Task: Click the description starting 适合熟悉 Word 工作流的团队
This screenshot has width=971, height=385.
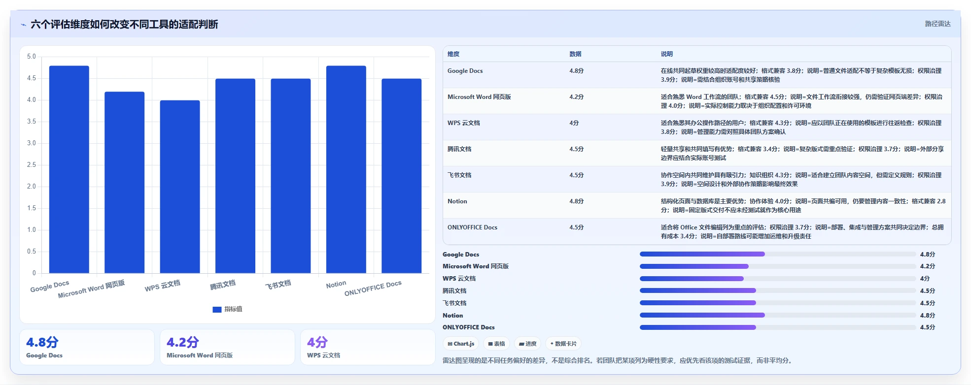Action: (x=801, y=101)
